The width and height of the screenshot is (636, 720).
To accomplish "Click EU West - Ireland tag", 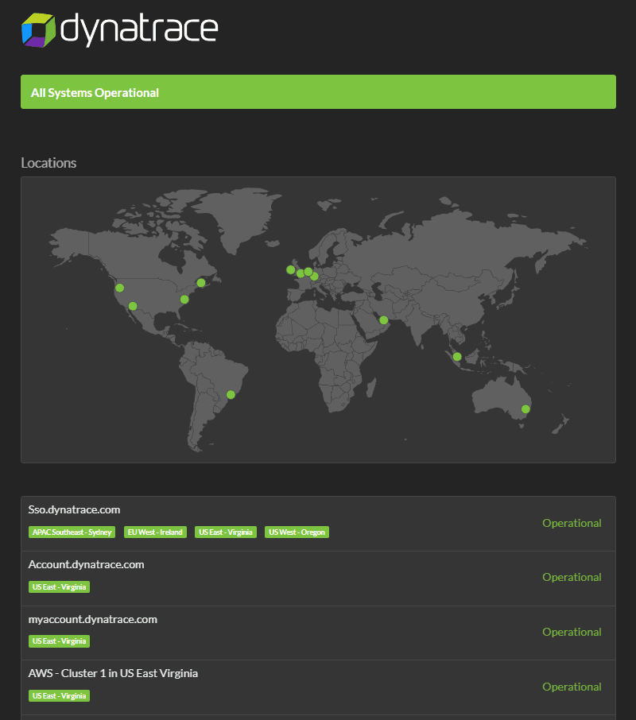I will pos(155,532).
